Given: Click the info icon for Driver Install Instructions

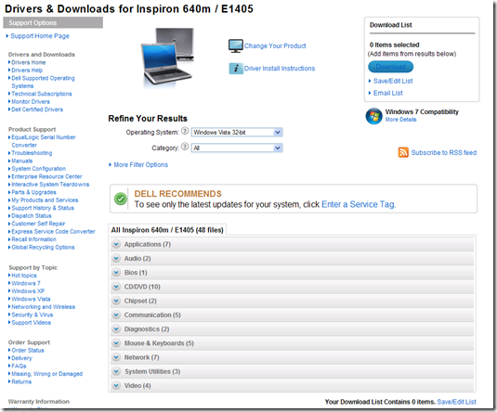Looking at the screenshot, I should click(x=236, y=68).
